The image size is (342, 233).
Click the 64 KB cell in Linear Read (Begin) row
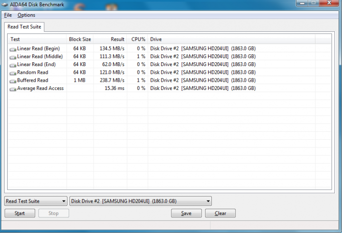(79, 49)
